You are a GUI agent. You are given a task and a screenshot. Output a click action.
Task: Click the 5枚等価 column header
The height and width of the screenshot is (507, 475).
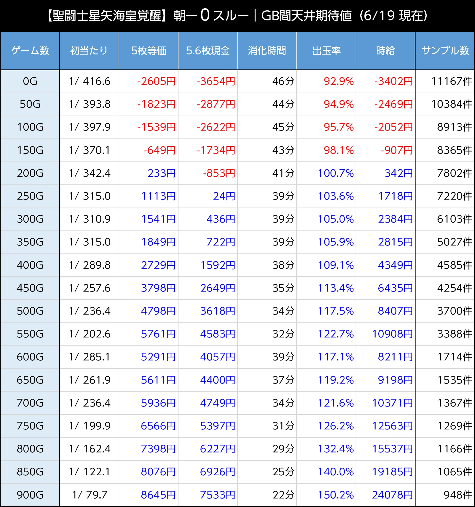tap(148, 51)
